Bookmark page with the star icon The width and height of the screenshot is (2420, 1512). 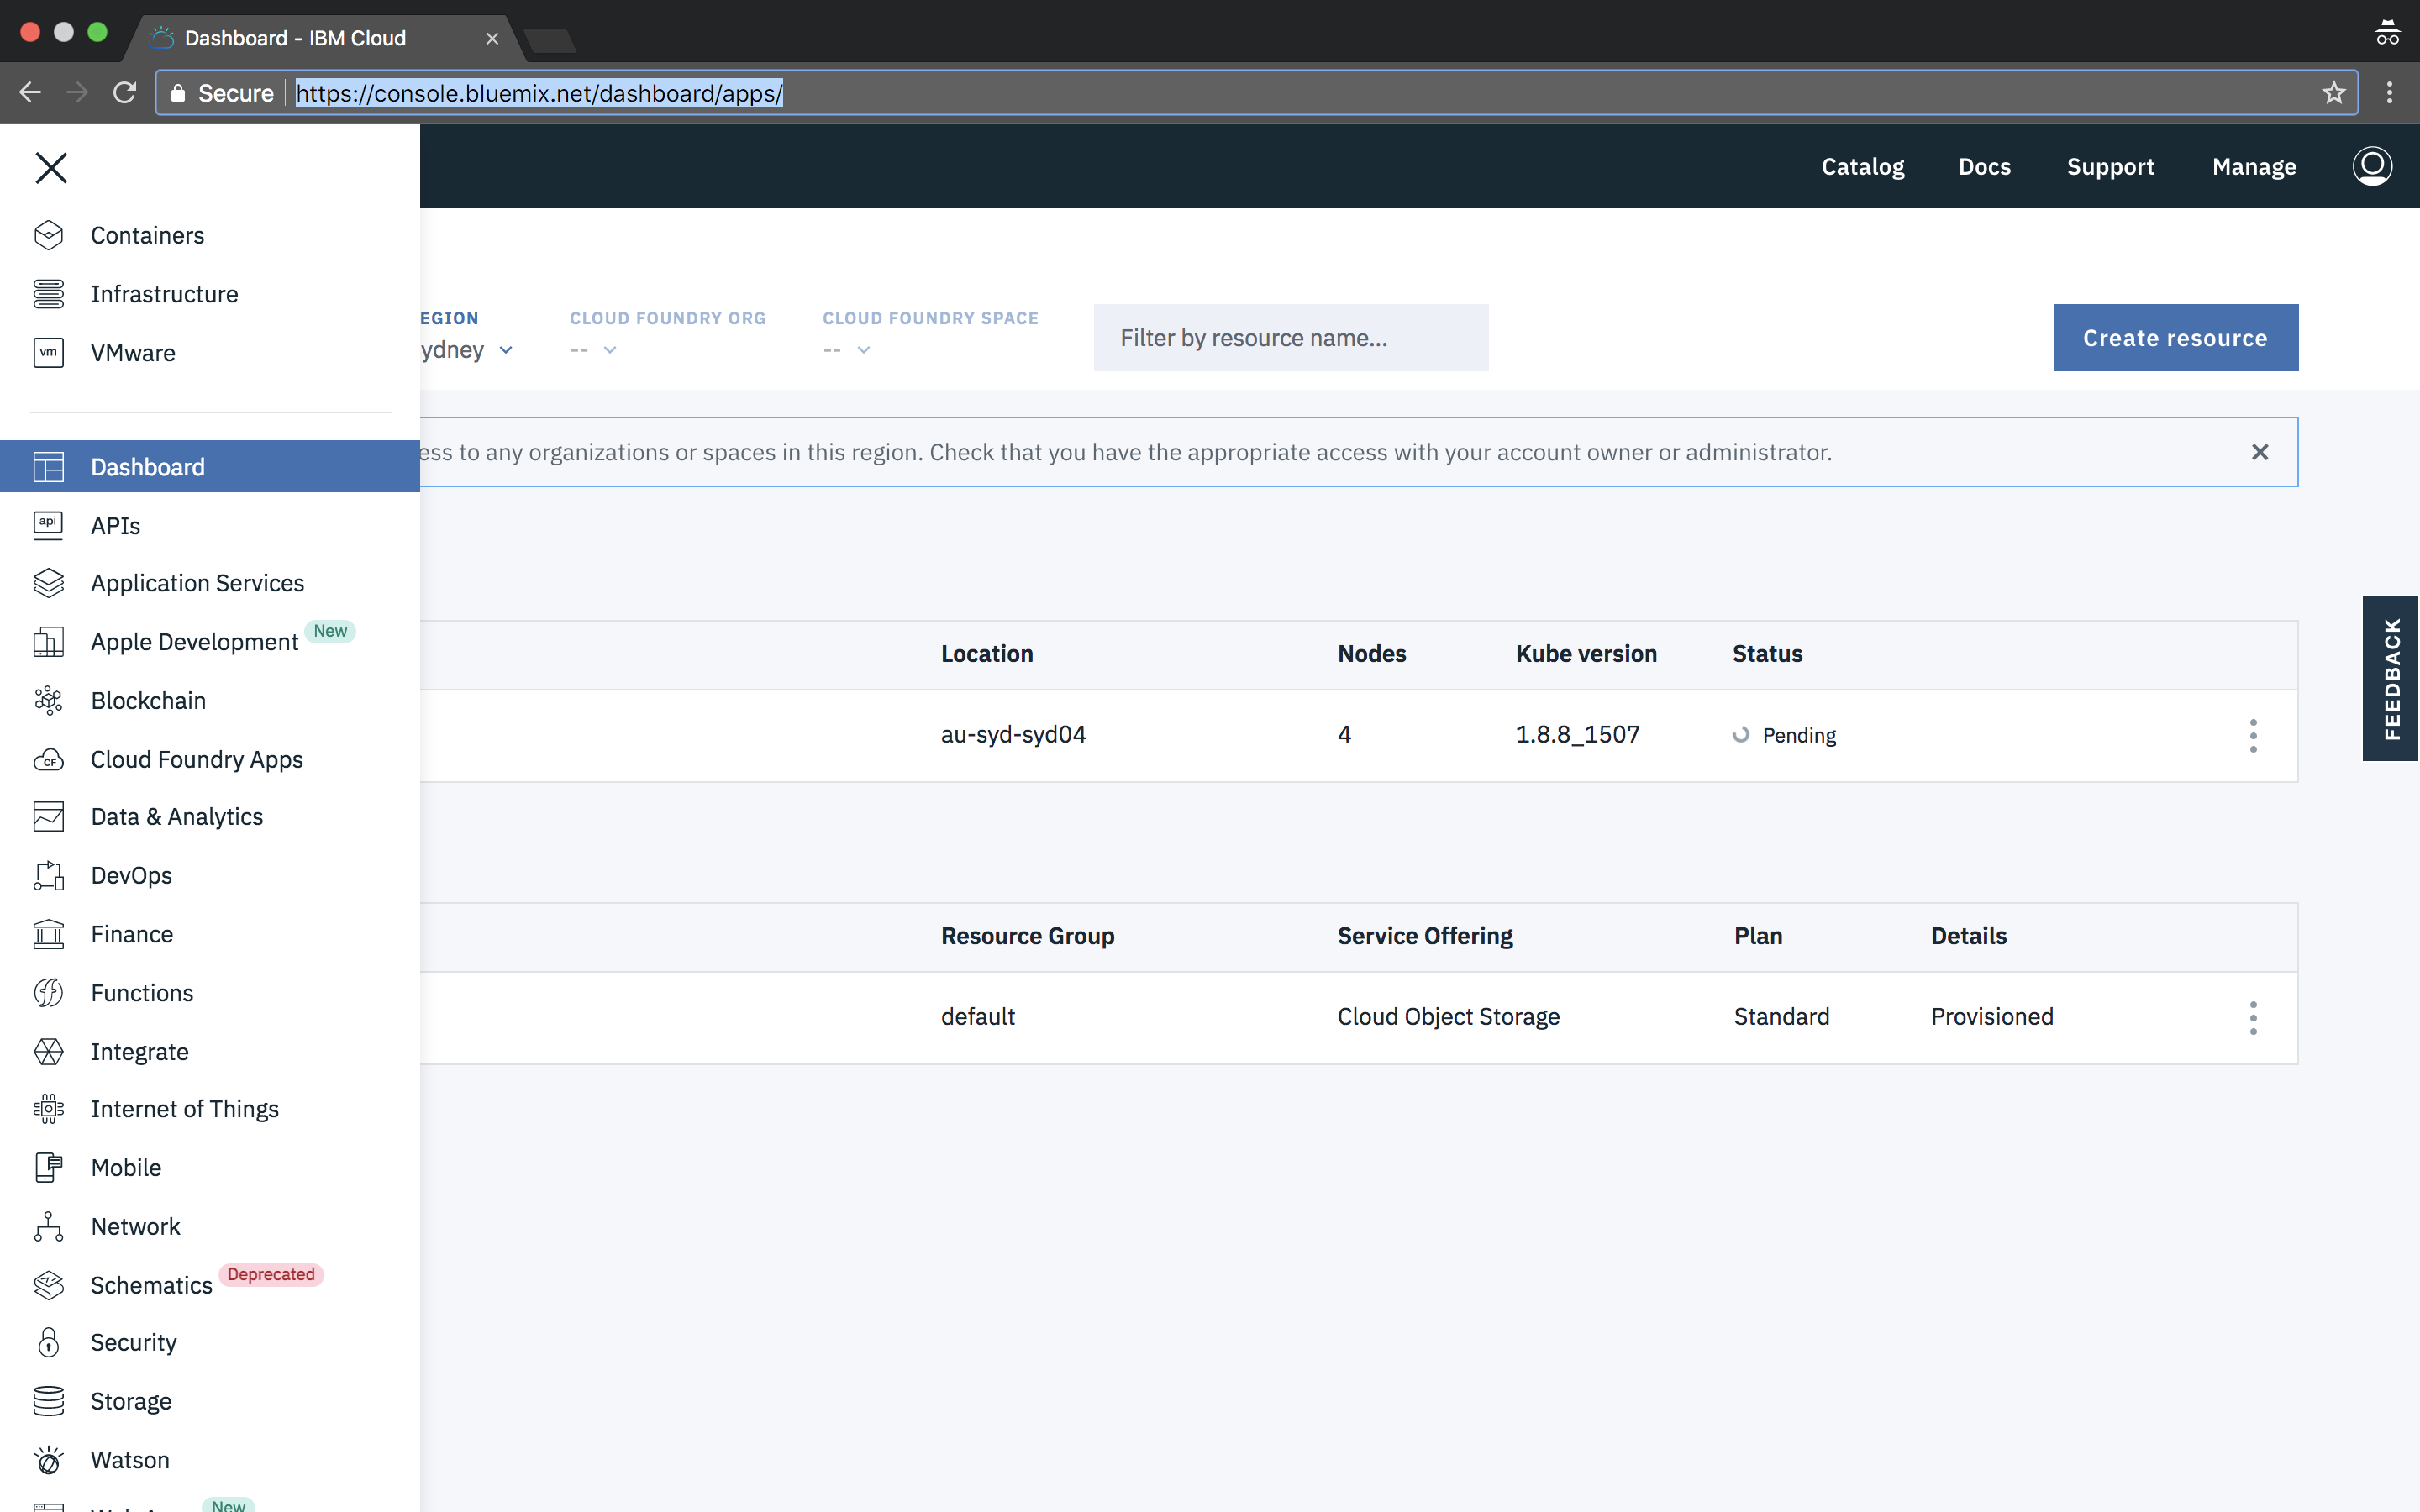point(2333,93)
